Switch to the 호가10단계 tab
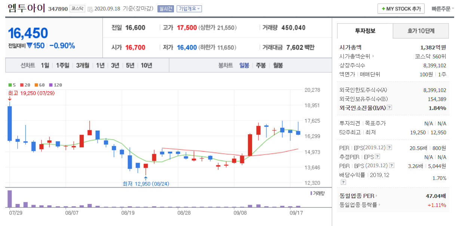The width and height of the screenshot is (459, 226). point(421,31)
